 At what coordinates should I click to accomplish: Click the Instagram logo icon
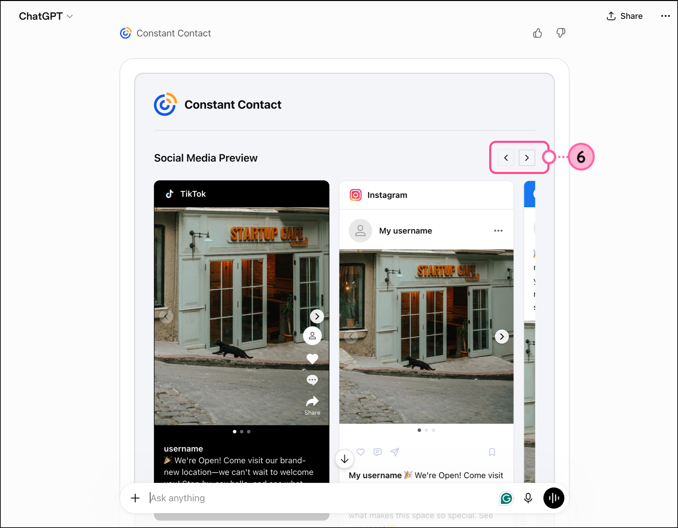356,195
